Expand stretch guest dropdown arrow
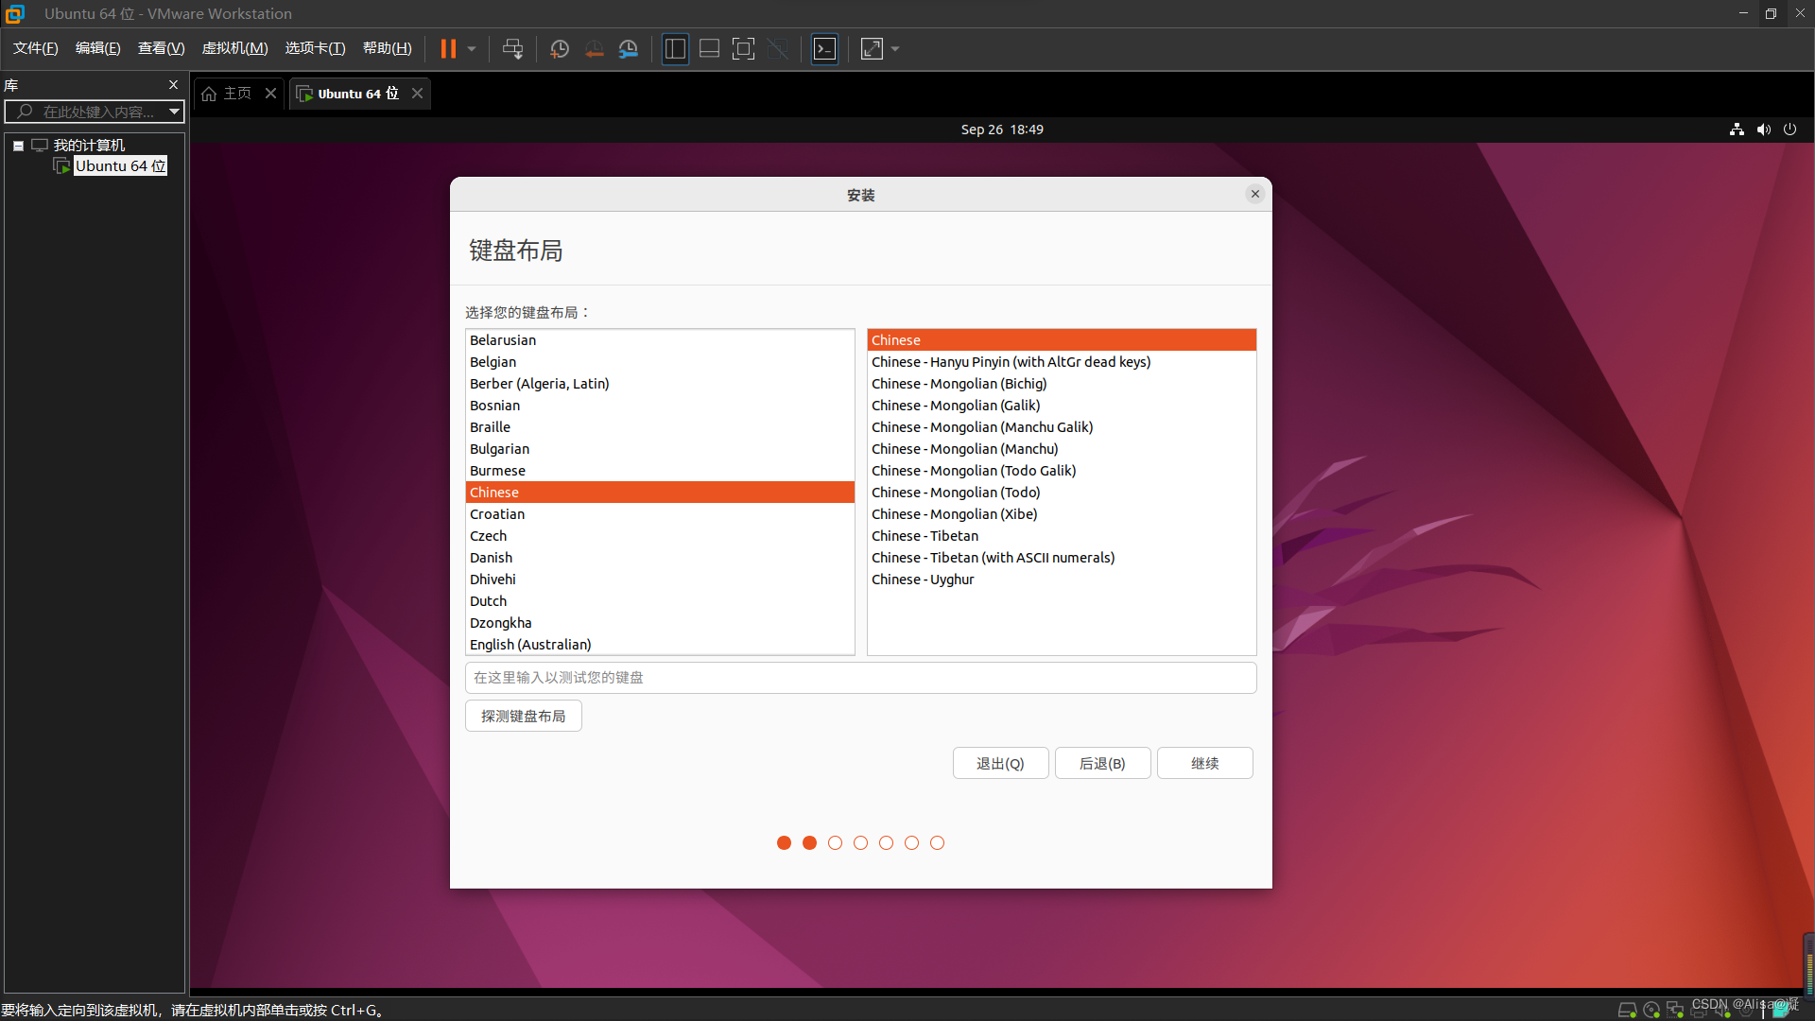 (x=895, y=49)
